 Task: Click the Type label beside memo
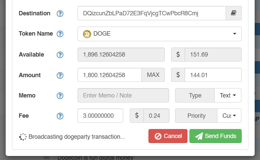click(195, 95)
